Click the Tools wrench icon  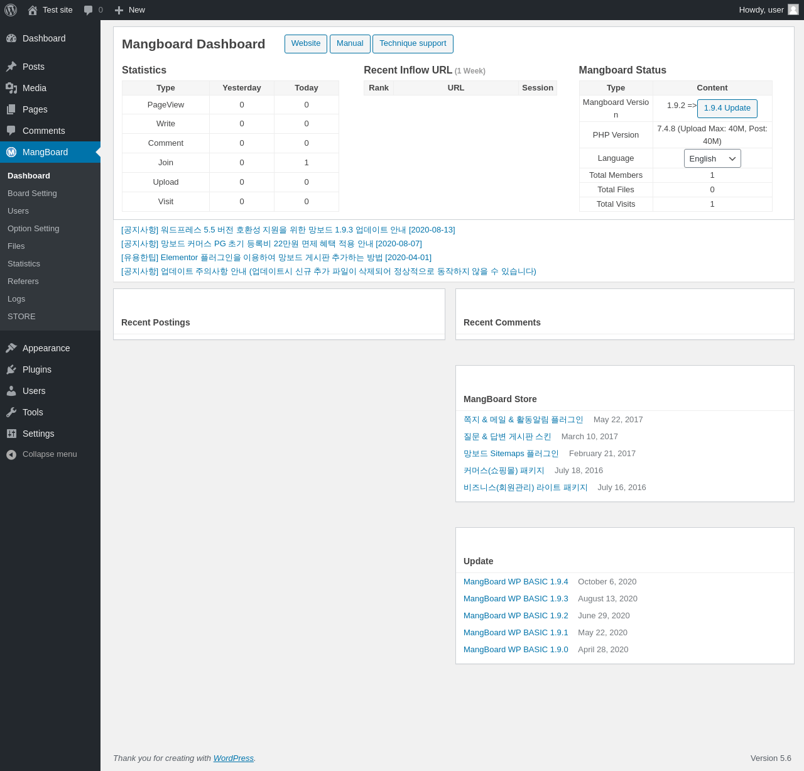(x=11, y=412)
